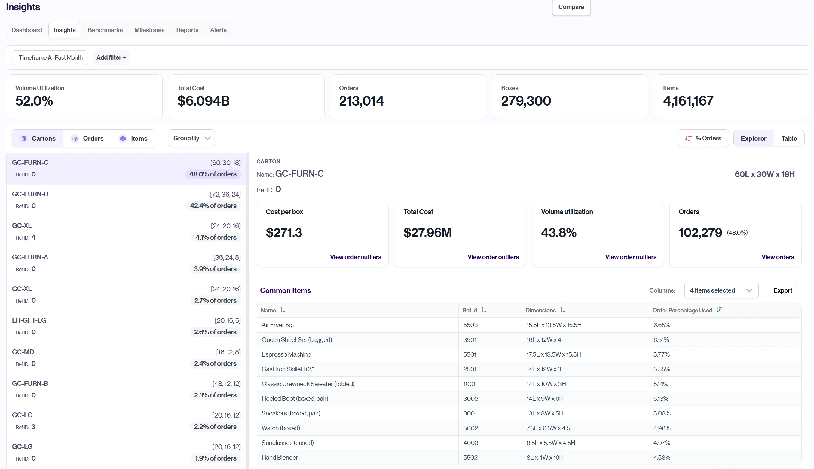814x469 pixels.
Task: View order outliers under Total Cost card
Action: point(493,257)
